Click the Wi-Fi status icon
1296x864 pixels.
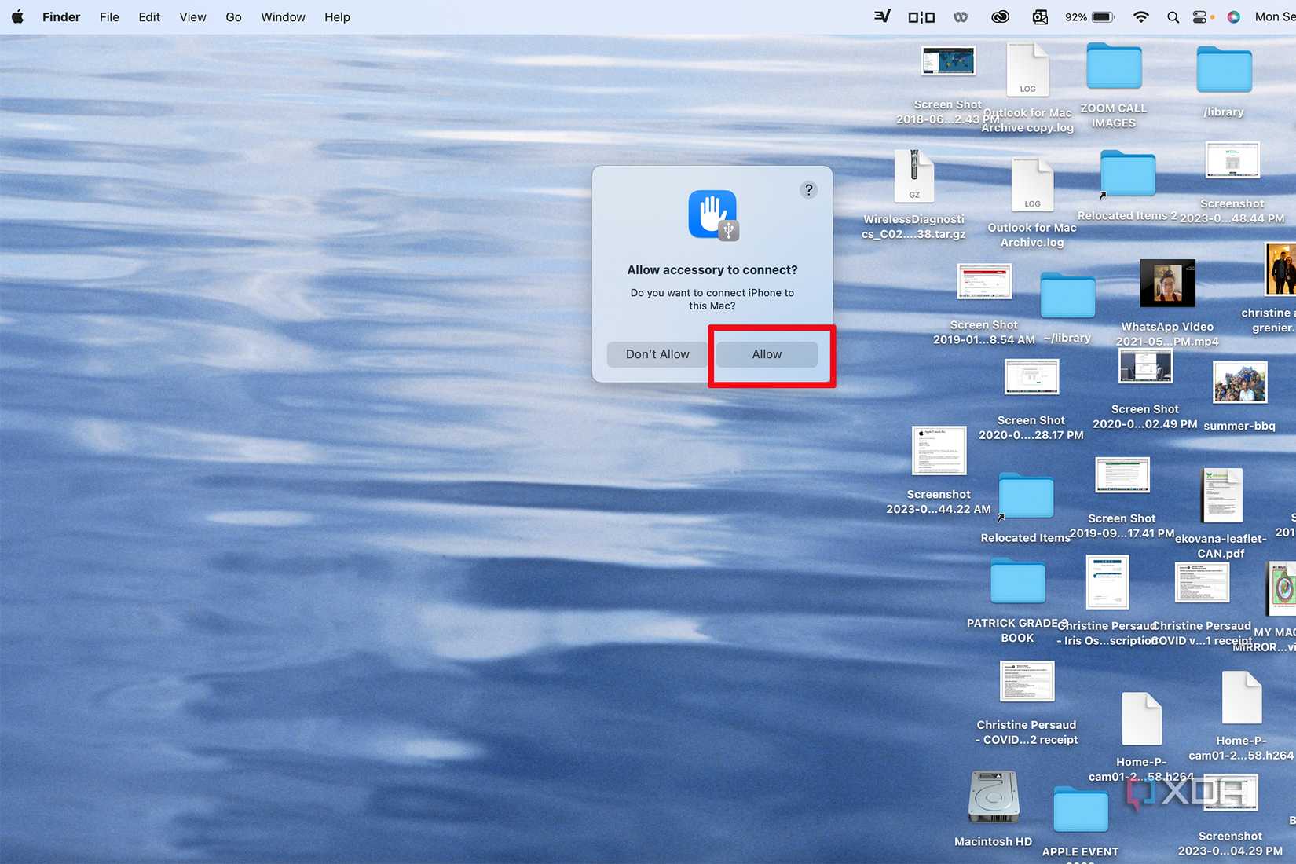click(1140, 16)
